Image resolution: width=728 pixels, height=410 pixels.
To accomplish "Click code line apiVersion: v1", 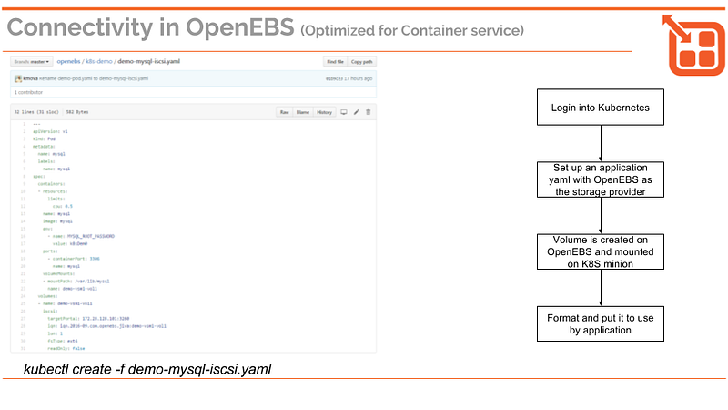I will pos(50,131).
